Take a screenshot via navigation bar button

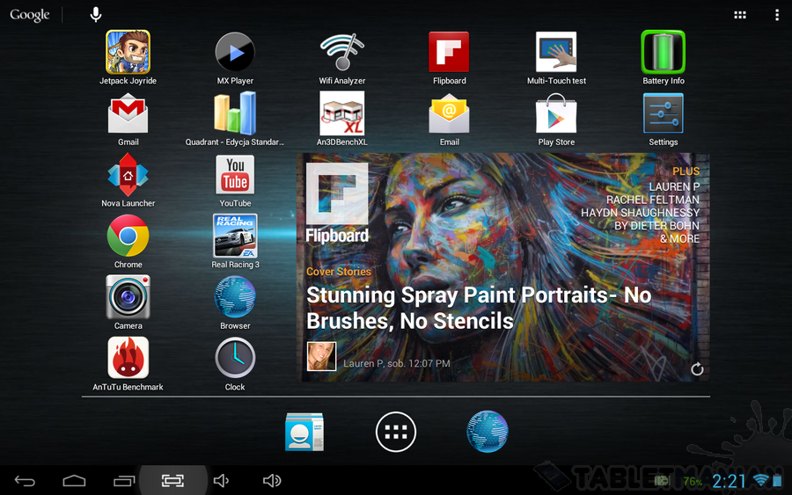pyautogui.click(x=172, y=481)
